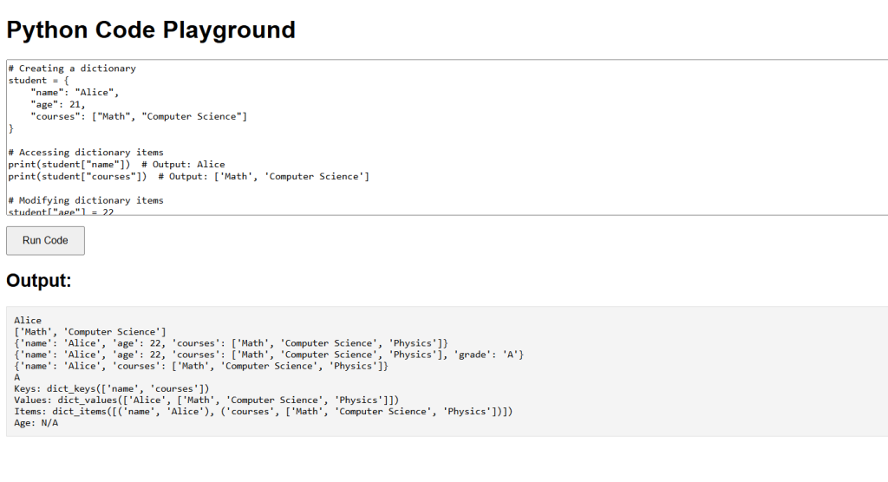Click the 'Output:' heading
Image resolution: width=888 pixels, height=482 pixels.
pyautogui.click(x=39, y=280)
